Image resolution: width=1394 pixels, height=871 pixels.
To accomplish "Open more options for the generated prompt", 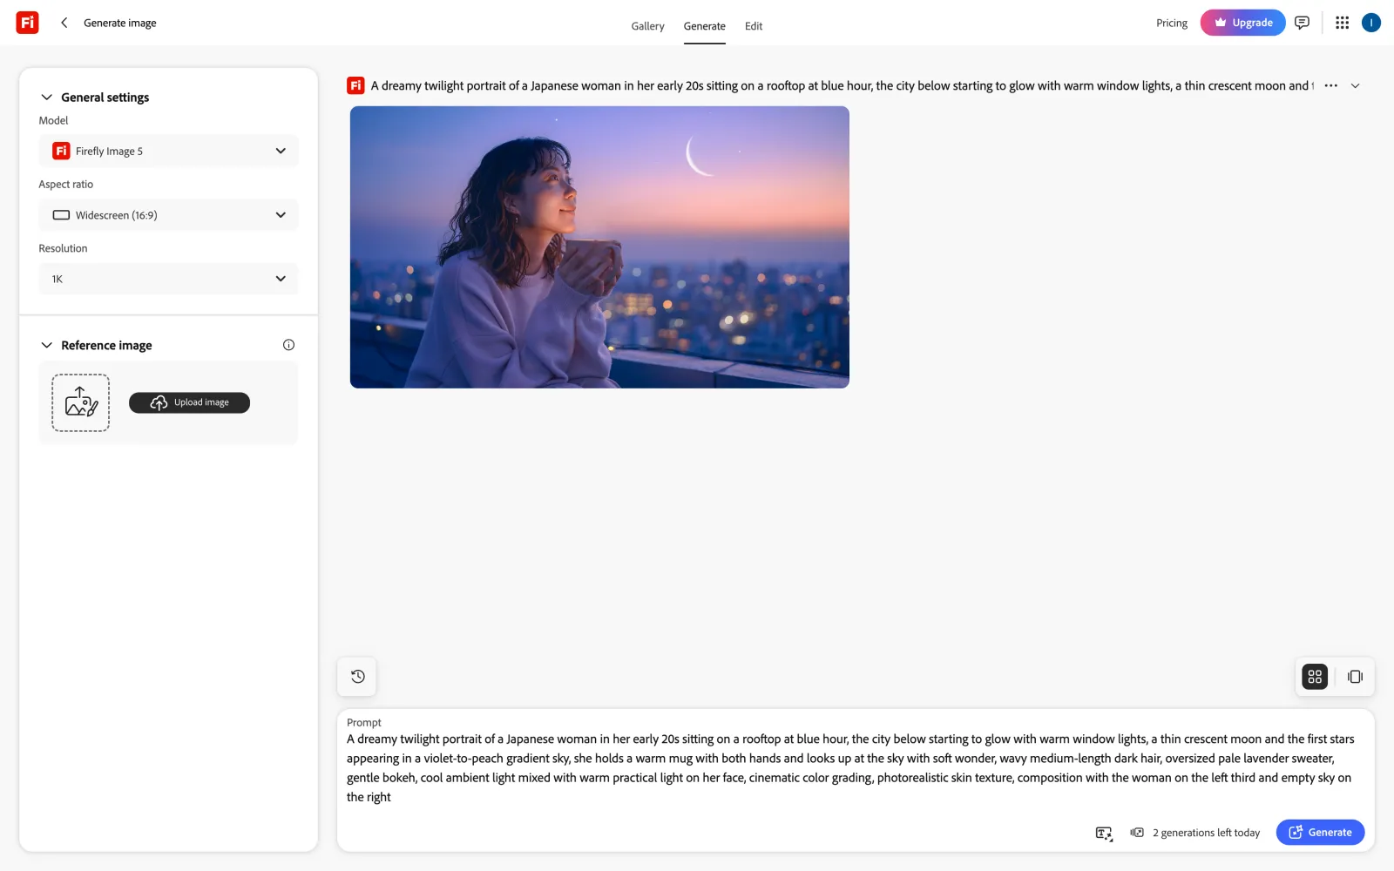I will 1330,85.
